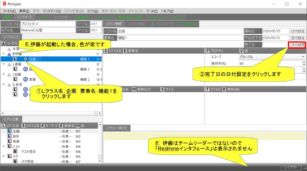This screenshot has width=307, height=171.
Task: Click the J.遠藤 user icon
Action: point(9,64)
